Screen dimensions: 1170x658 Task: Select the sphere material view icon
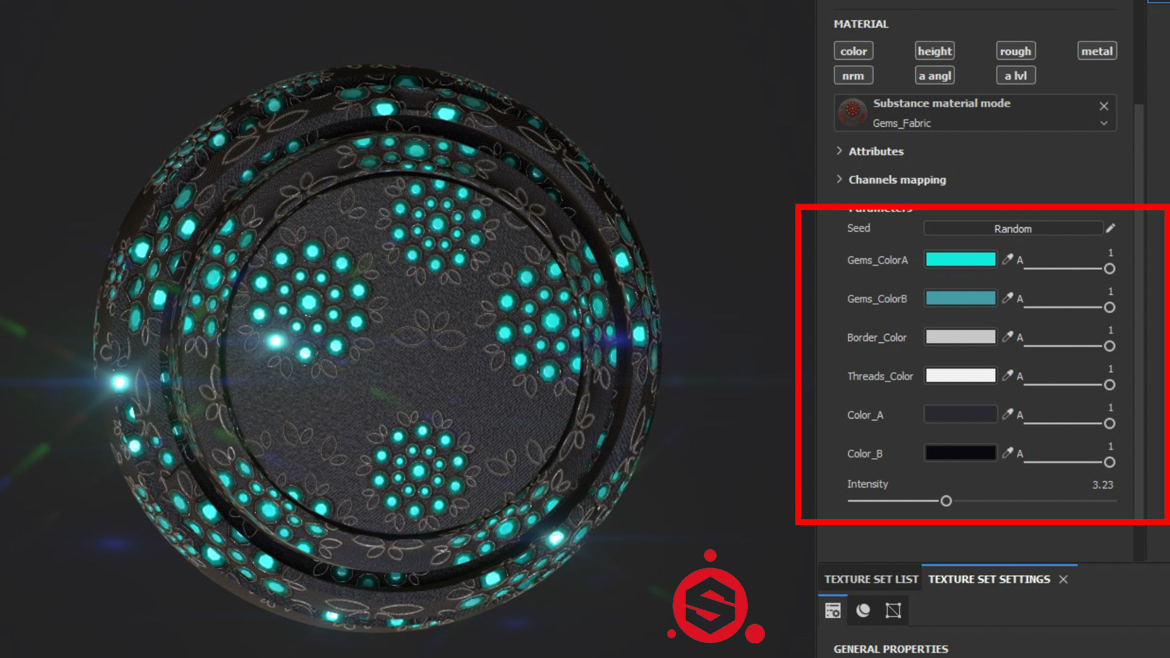pyautogui.click(x=863, y=610)
